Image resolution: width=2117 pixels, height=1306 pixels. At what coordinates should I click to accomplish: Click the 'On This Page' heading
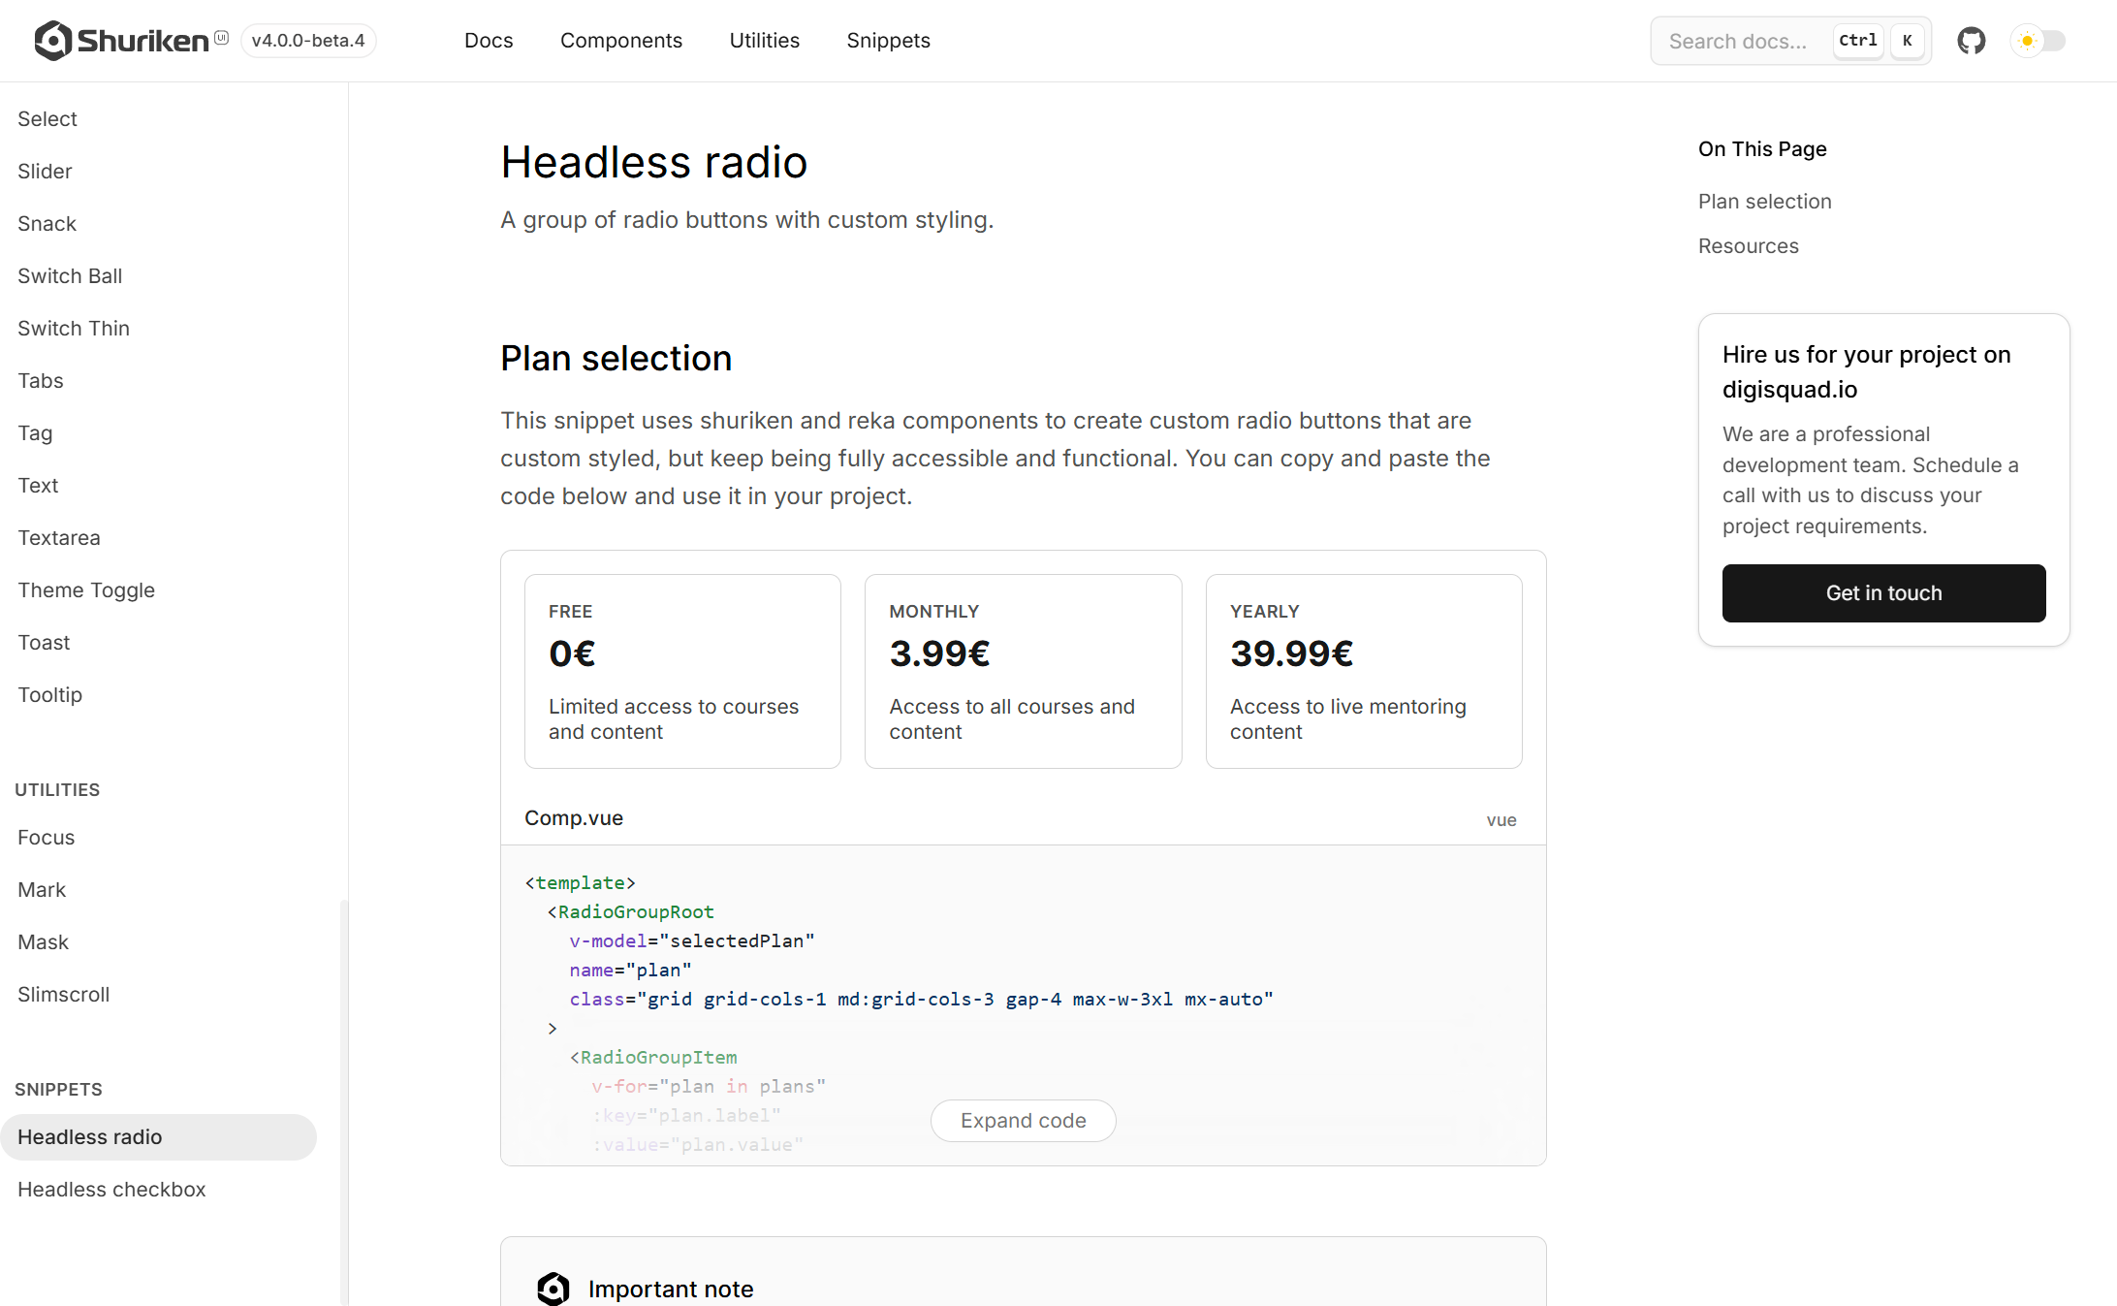point(1762,149)
